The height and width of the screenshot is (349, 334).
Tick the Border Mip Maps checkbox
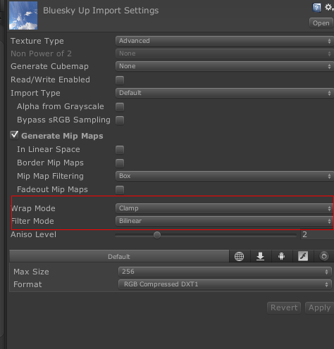coord(120,163)
